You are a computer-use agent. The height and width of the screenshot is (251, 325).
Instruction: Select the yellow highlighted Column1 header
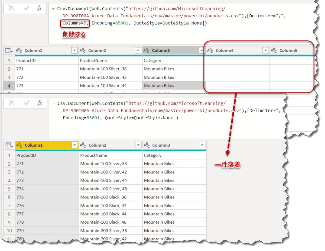[x=47, y=145]
